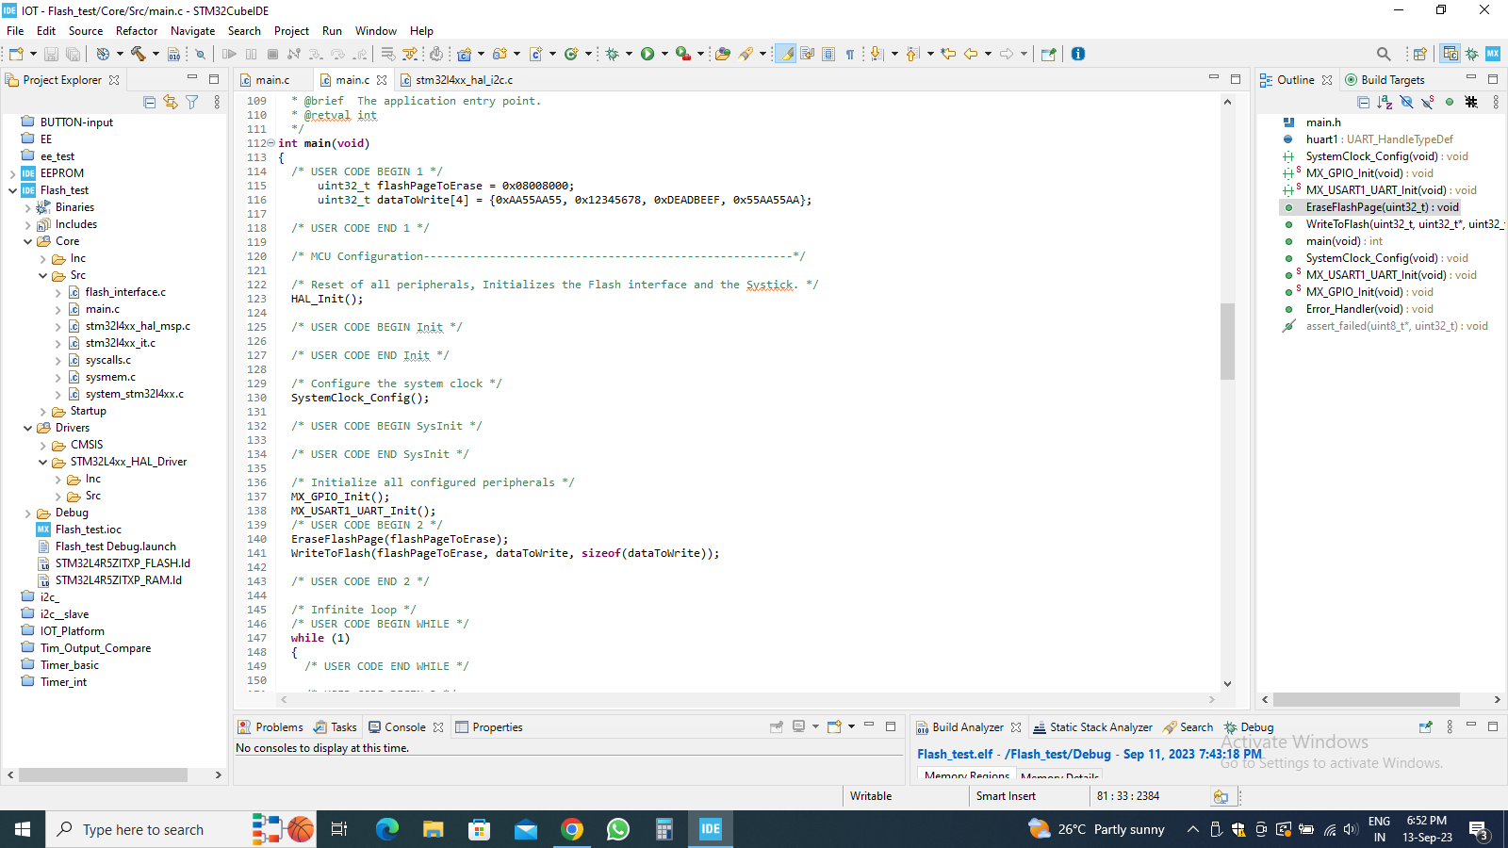Open Google Chrome from the taskbar
The height and width of the screenshot is (848, 1508).
point(572,829)
